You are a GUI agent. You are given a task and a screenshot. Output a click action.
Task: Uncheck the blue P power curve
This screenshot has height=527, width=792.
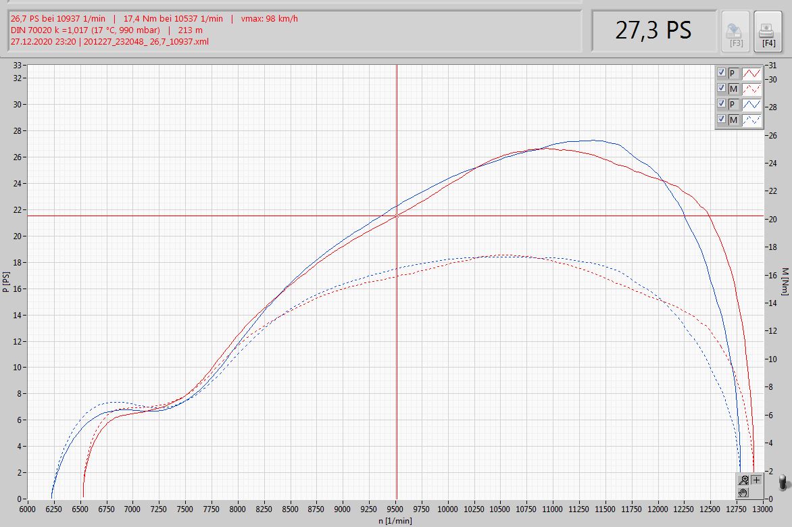pos(721,104)
